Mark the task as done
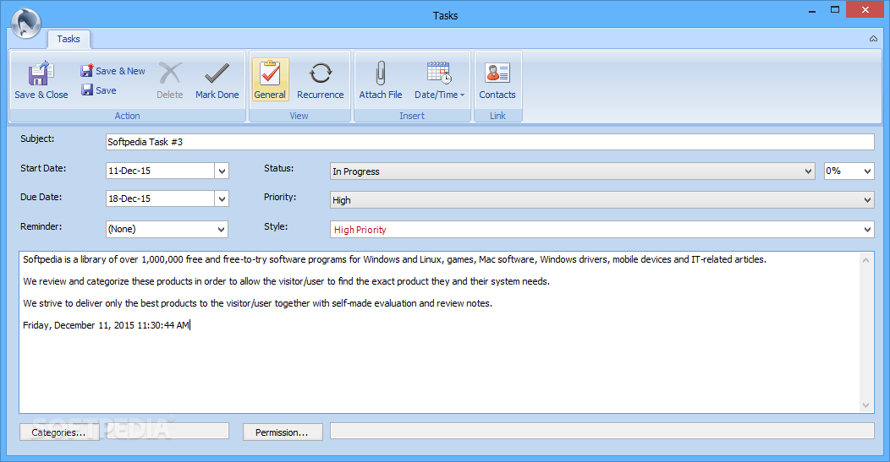The width and height of the screenshot is (890, 462). click(x=217, y=80)
